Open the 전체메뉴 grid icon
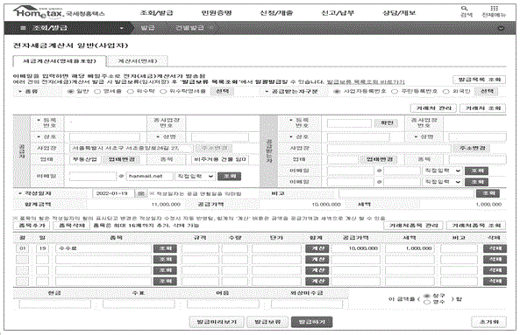The height and width of the screenshot is (335, 520). [495, 8]
